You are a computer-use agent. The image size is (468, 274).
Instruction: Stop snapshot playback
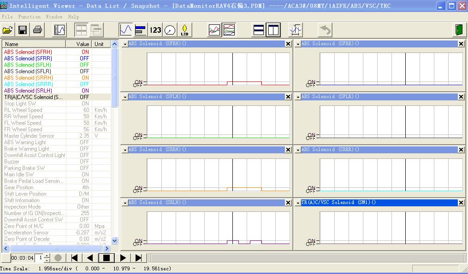click(x=106, y=258)
